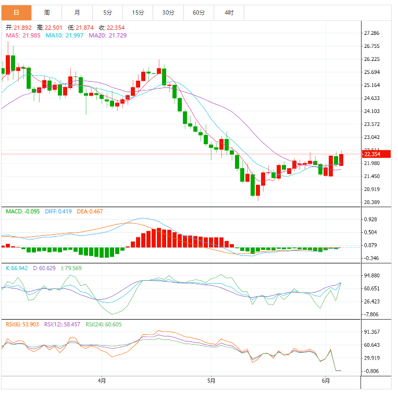The image size is (398, 393).
Task: Click the tallest red MACD histogram bar
Action: [x=159, y=237]
